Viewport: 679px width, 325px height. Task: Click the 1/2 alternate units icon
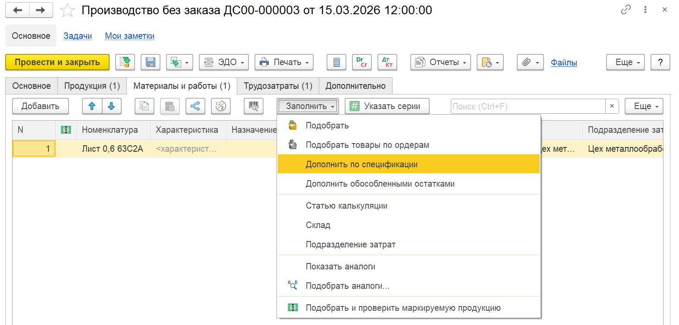coord(221,106)
